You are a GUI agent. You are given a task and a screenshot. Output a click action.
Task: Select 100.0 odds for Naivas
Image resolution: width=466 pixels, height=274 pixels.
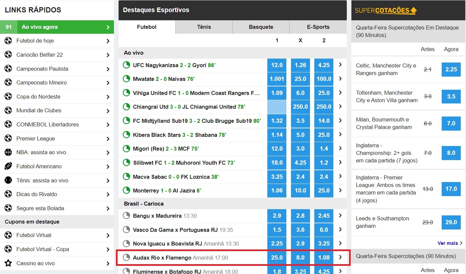[x=324, y=79]
